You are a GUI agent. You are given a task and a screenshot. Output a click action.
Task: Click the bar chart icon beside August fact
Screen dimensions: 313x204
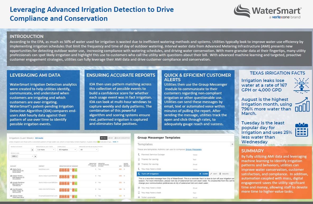[x=302, y=104]
